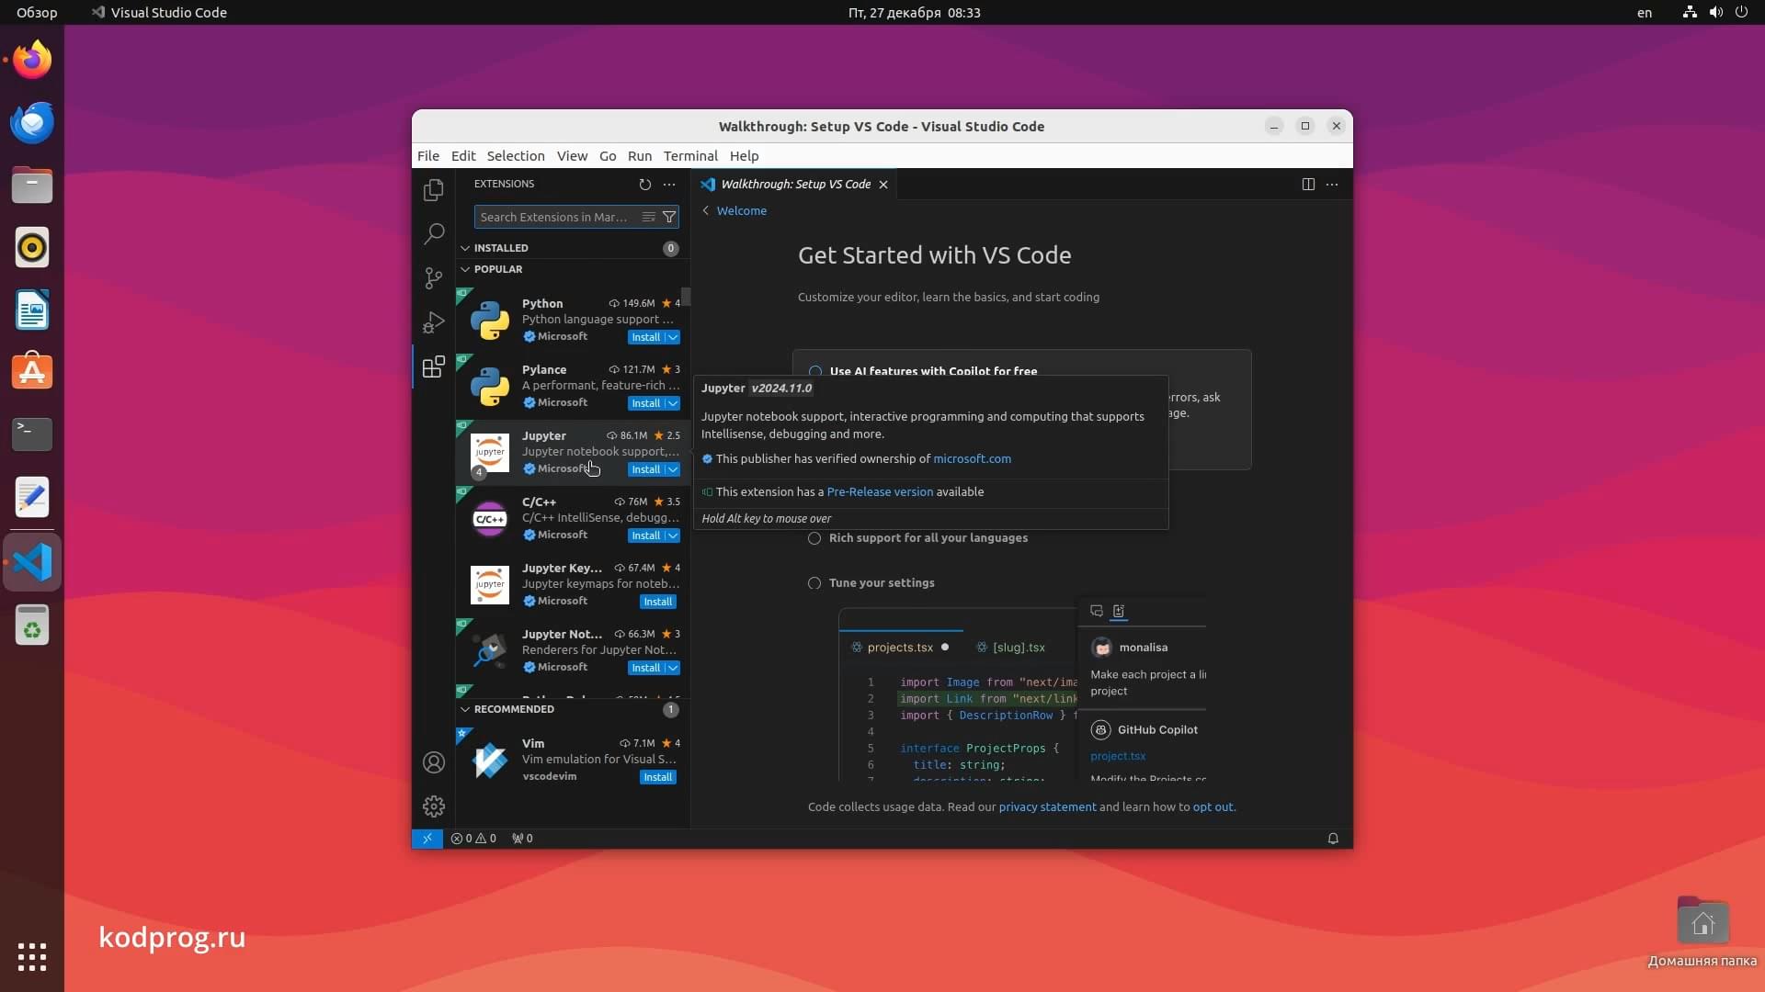
Task: Split the editor to the right
Action: tap(1308, 185)
